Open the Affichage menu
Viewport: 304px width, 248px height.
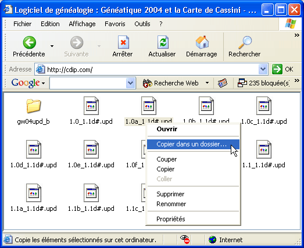tap(82, 24)
